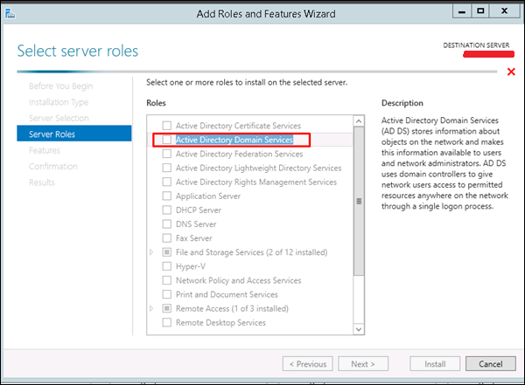Click the roles list scroll down arrow

[x=359, y=329]
